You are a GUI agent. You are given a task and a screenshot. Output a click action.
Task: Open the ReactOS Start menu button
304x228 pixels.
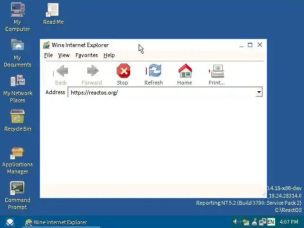pyautogui.click(x=9, y=222)
